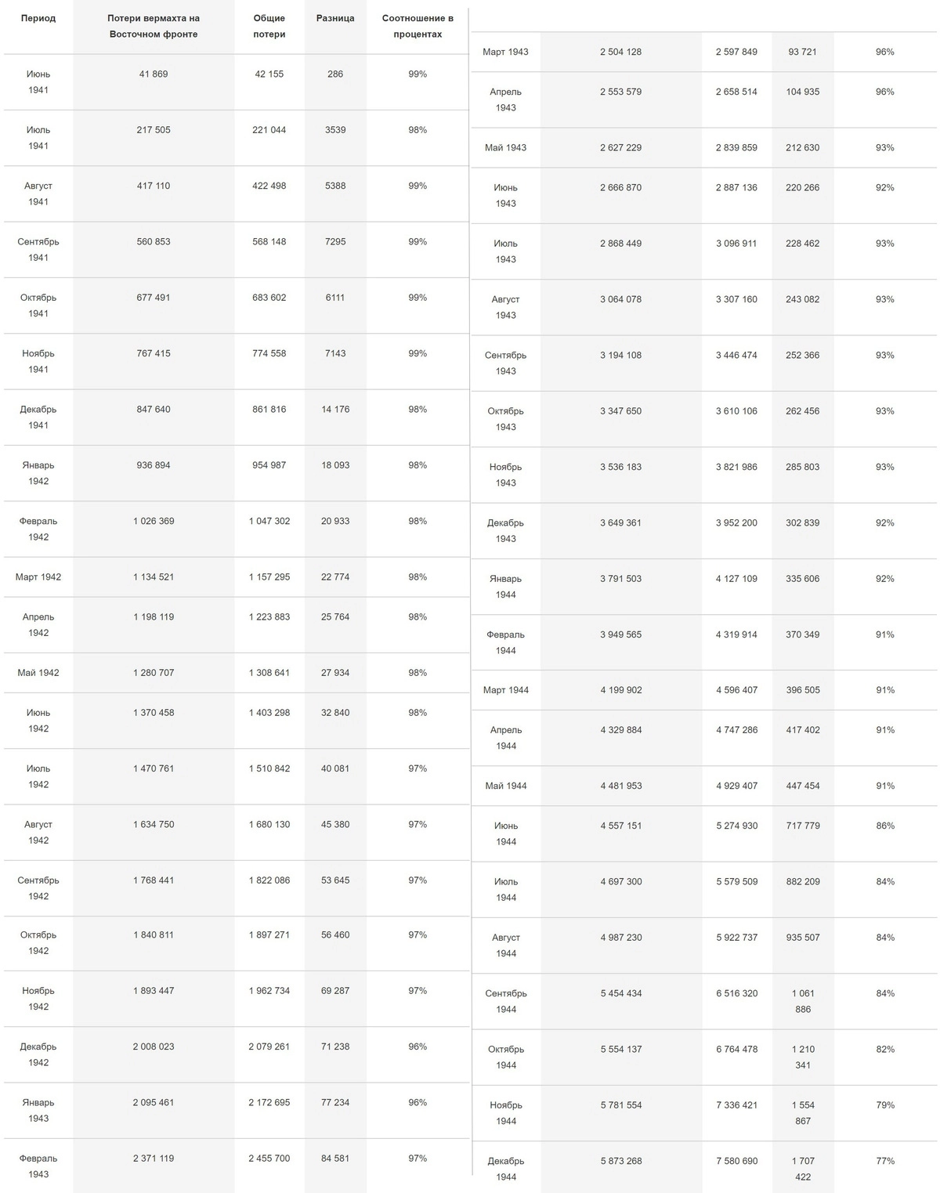Click the difference value 717 779
This screenshot has width=940, height=1193.
coord(803,826)
